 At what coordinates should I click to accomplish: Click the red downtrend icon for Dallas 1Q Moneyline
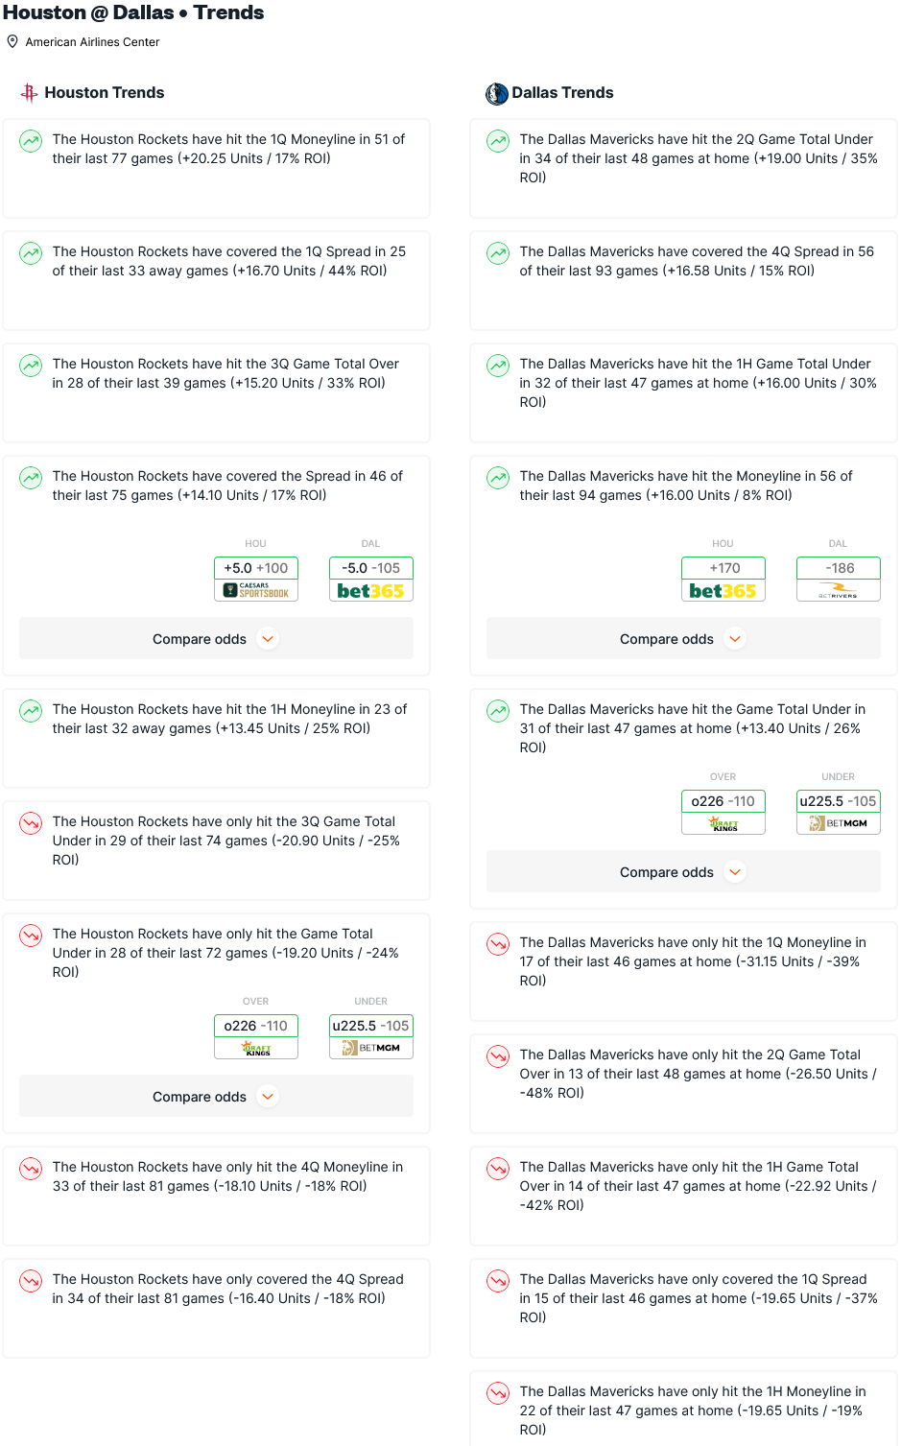[x=498, y=944]
